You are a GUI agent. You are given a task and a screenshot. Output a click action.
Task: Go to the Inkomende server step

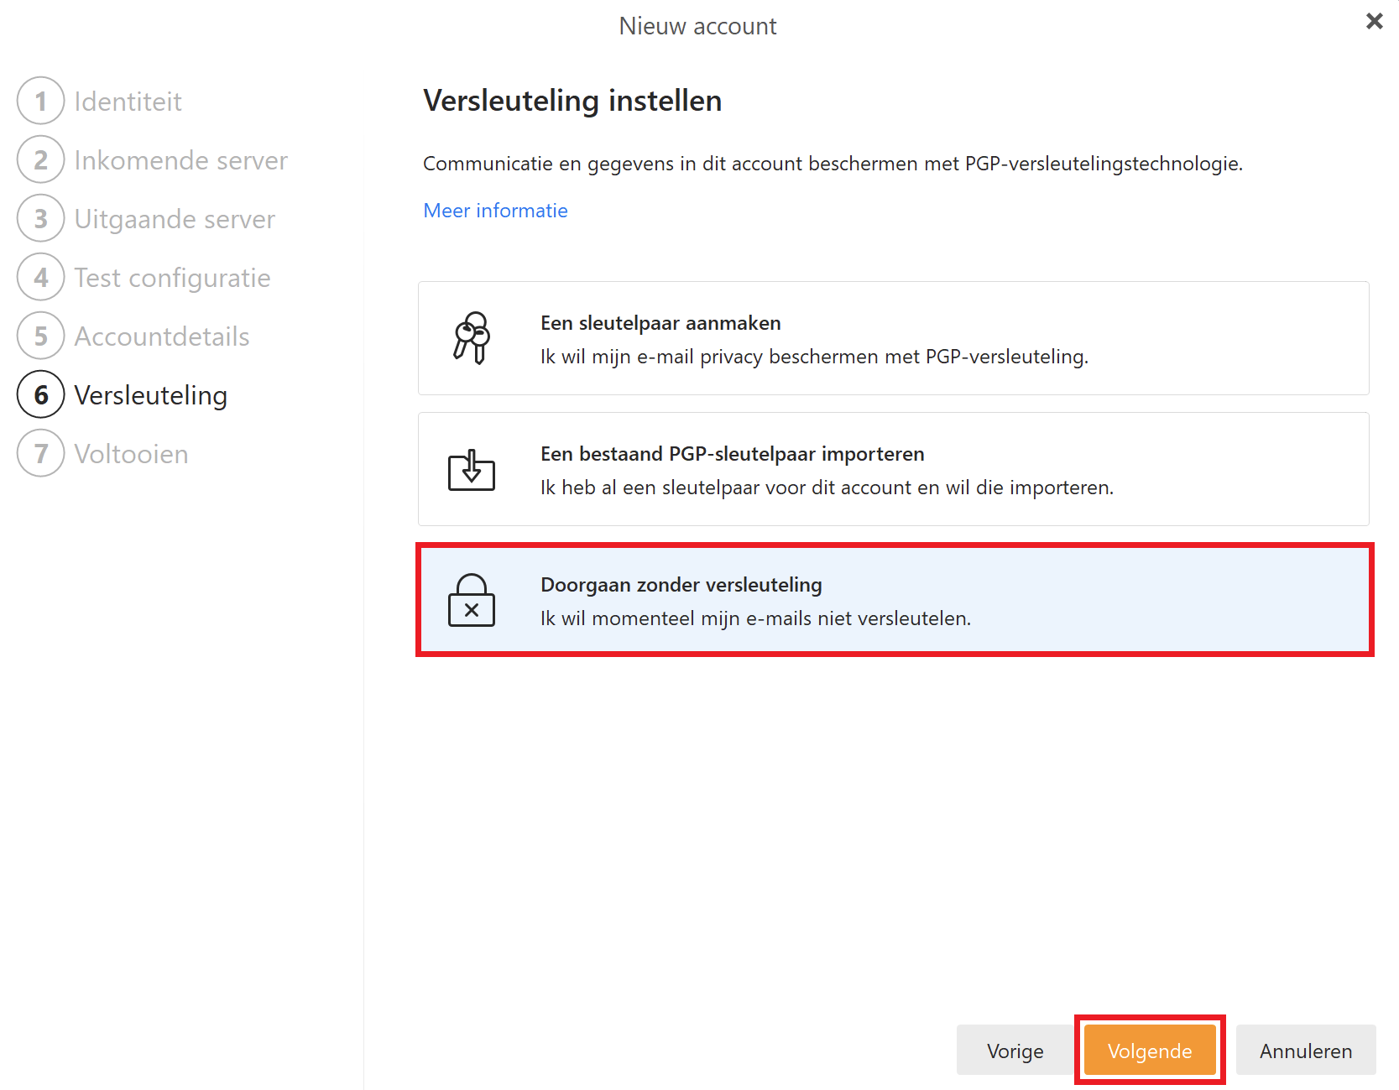pos(180,160)
